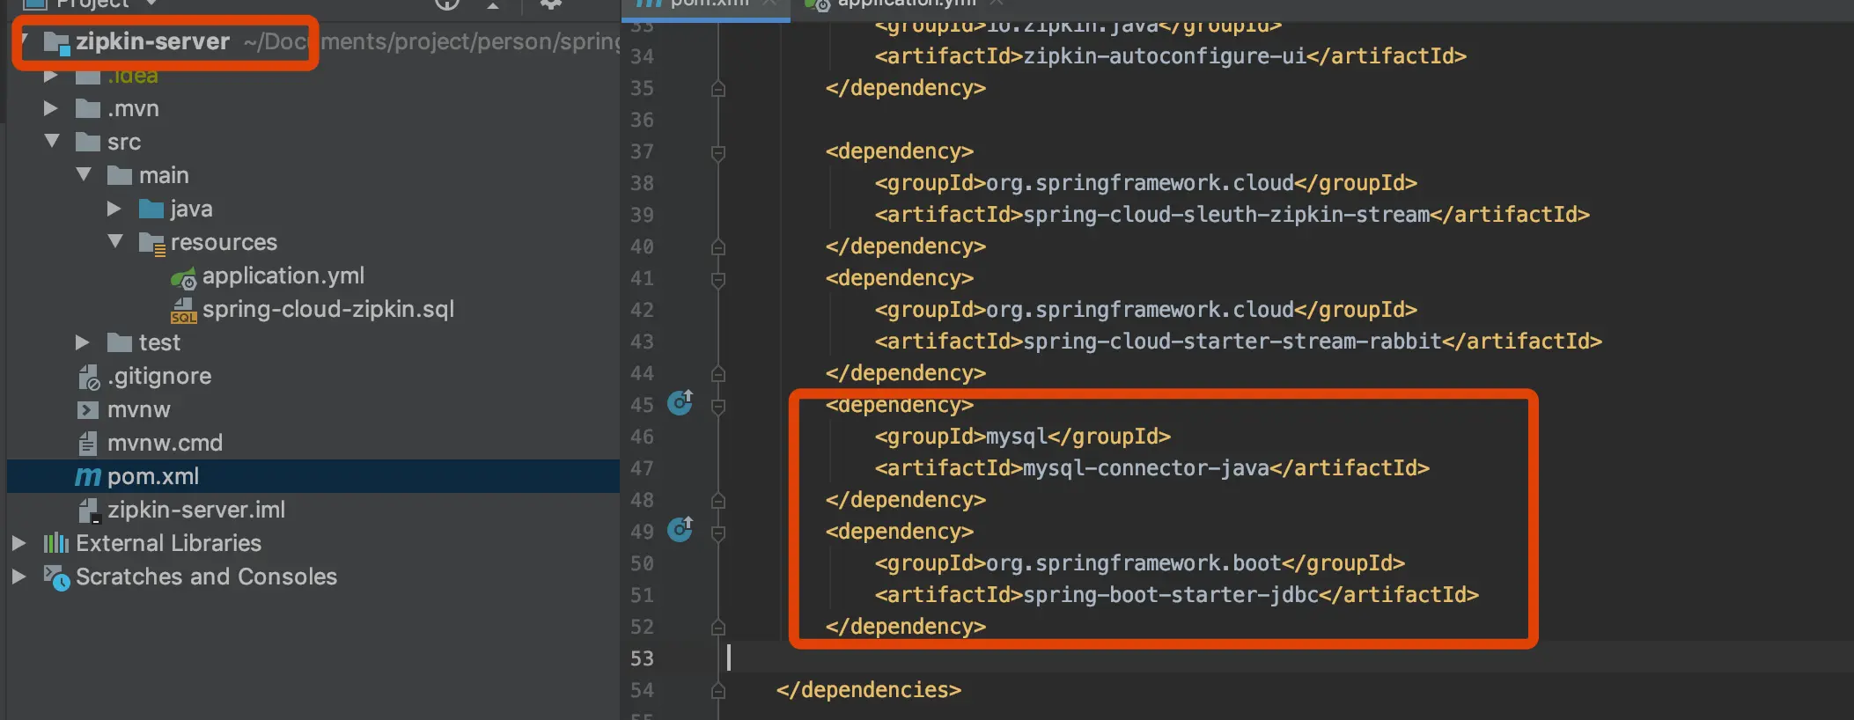Click the Scratches and Consoles icon
This screenshot has height=720, width=1854.
57,577
